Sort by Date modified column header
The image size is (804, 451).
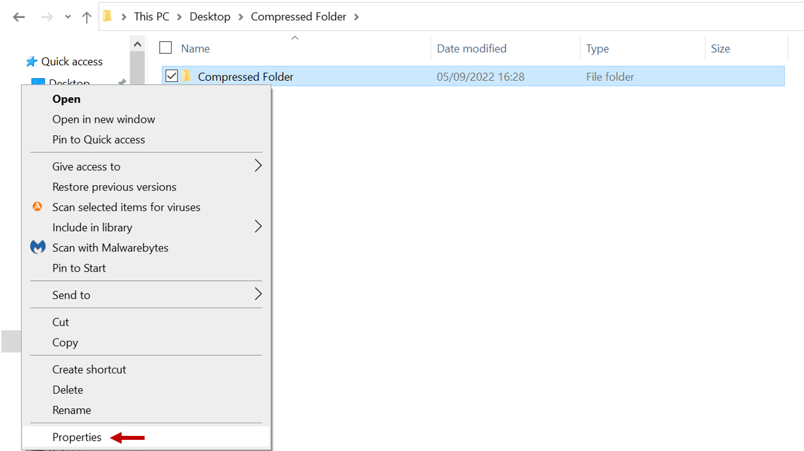471,49
